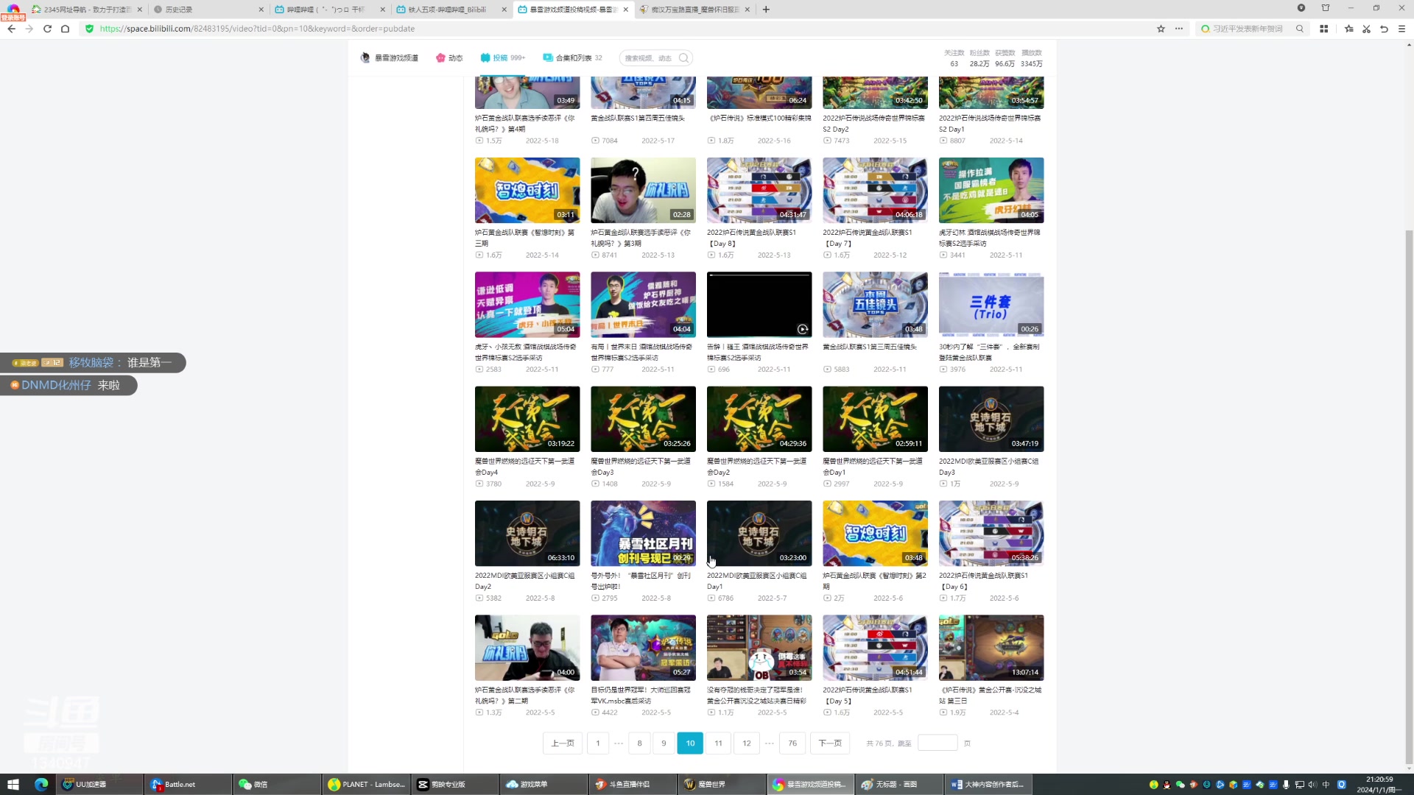Go to next page with 下一页
This screenshot has width=1414, height=795.
830,743
